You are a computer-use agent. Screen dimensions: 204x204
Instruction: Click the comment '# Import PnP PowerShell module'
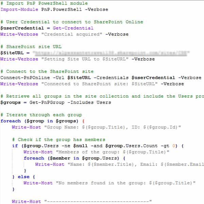pyautogui.click(x=44, y=3)
